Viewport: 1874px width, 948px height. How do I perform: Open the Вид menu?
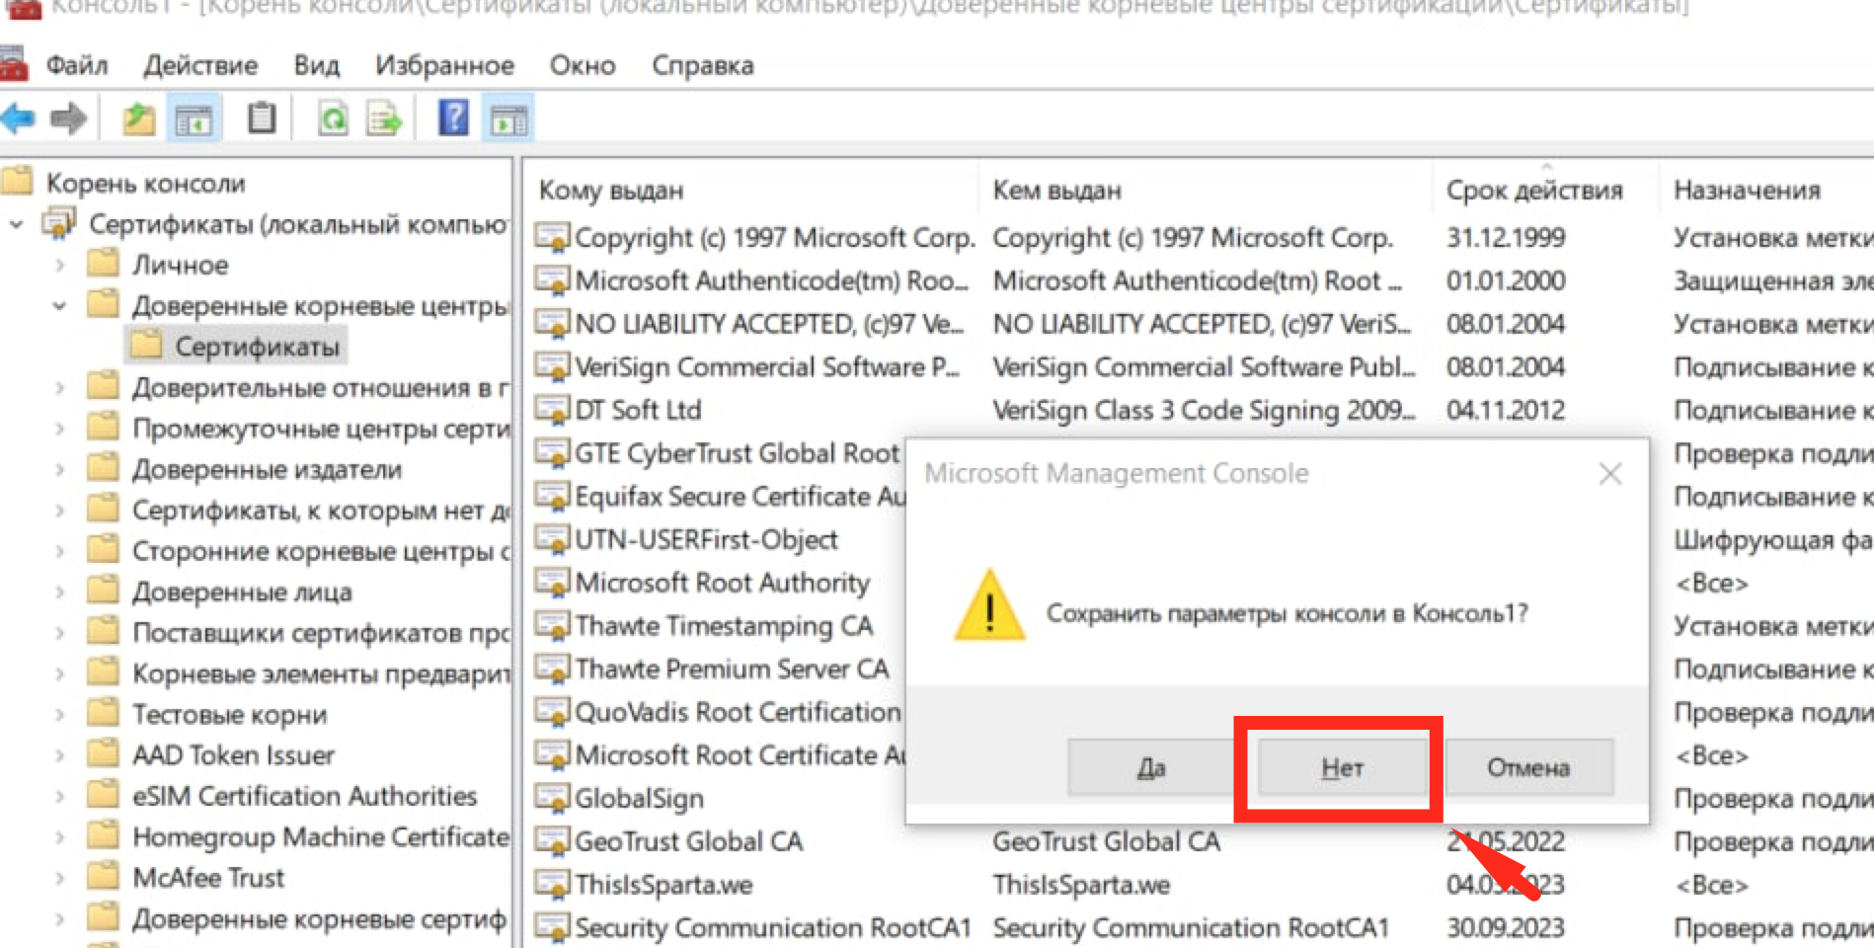point(316,65)
